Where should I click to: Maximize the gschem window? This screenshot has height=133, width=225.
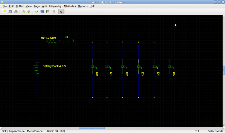pyautogui.click(x=219, y=2)
